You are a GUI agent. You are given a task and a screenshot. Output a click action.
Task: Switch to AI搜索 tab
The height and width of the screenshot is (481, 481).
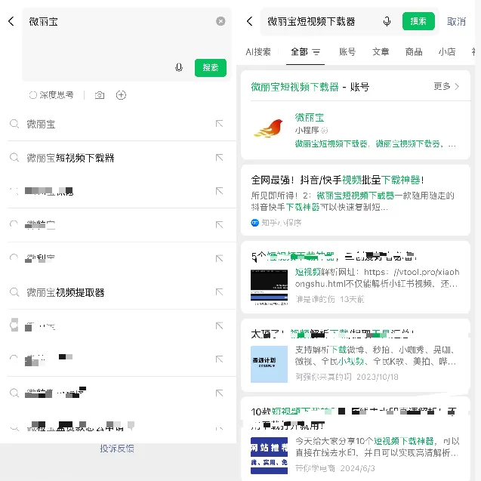(258, 52)
